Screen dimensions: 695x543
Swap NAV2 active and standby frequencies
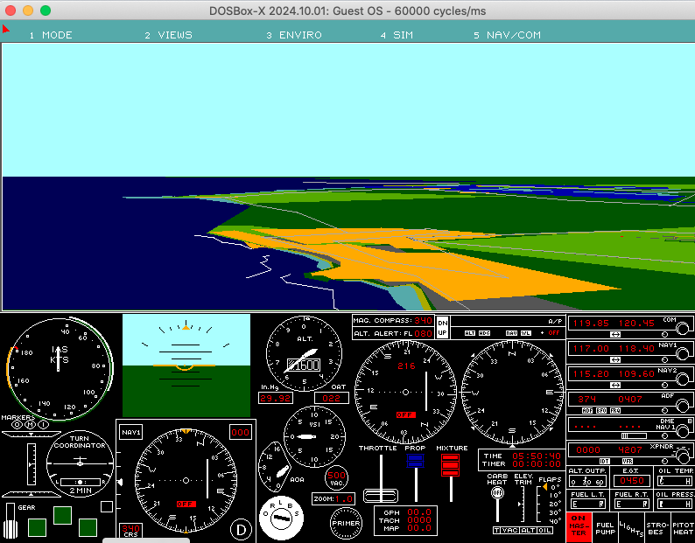coord(615,385)
